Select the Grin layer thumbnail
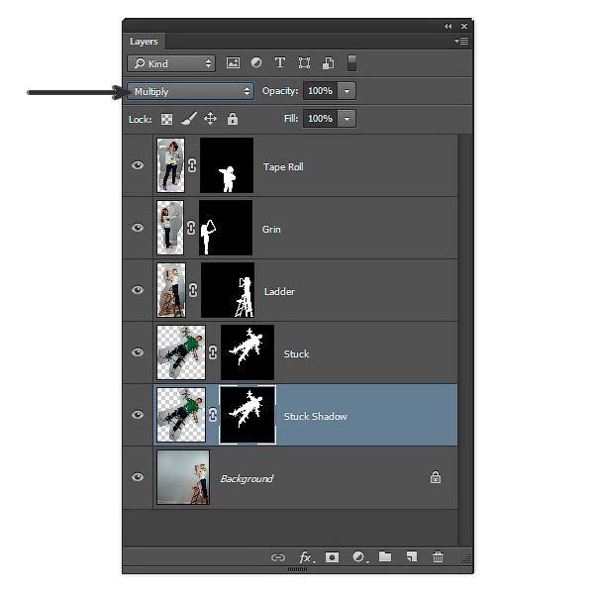Image resolution: width=594 pixels, height=597 pixels. pyautogui.click(x=170, y=228)
